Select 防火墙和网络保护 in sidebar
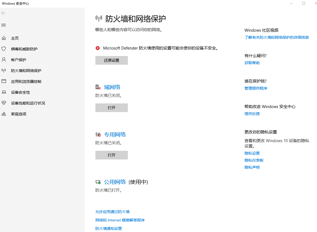 26,70
